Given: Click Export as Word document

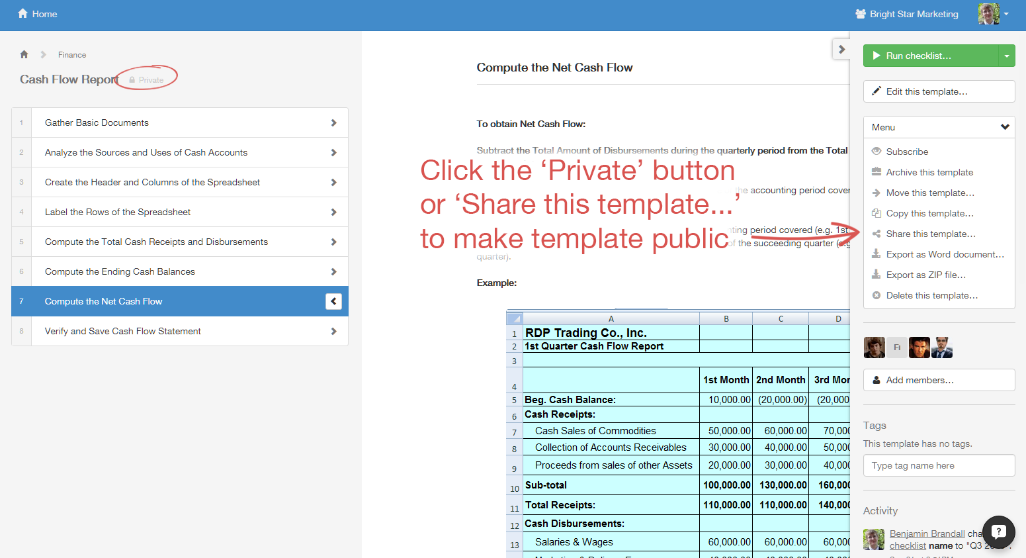Looking at the screenshot, I should (944, 254).
